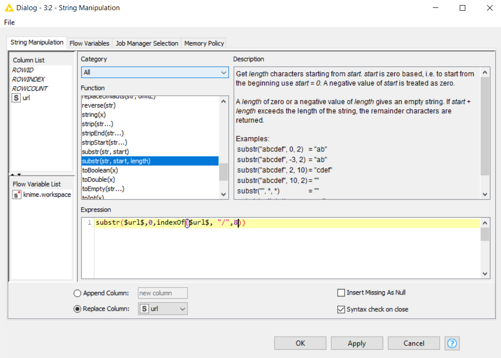This screenshot has height=358, width=501.
Task: Click the Apply button
Action: pyautogui.click(x=357, y=343)
